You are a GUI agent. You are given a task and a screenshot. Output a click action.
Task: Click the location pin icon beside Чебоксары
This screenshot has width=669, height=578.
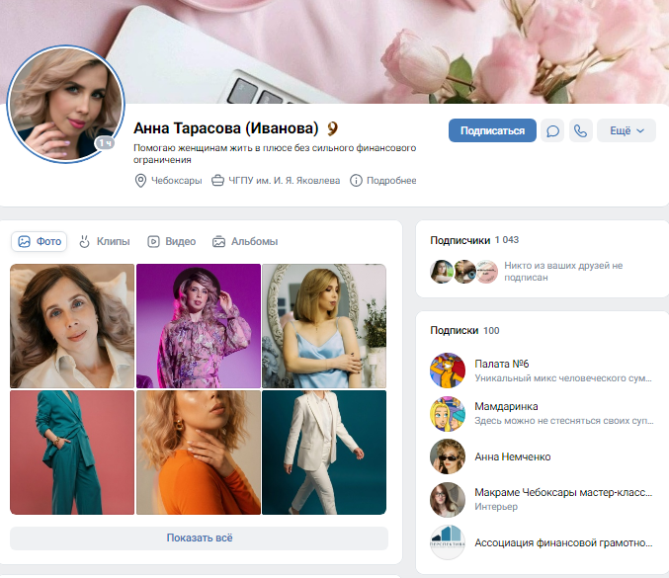(x=140, y=181)
